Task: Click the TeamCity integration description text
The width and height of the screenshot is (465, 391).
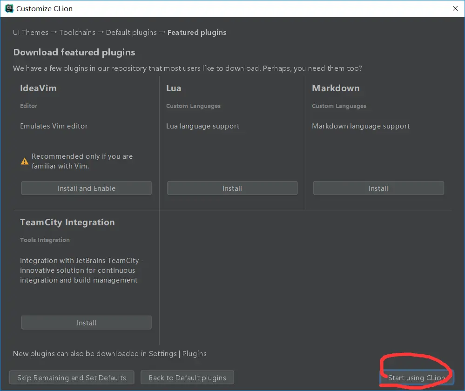Action: point(82,270)
